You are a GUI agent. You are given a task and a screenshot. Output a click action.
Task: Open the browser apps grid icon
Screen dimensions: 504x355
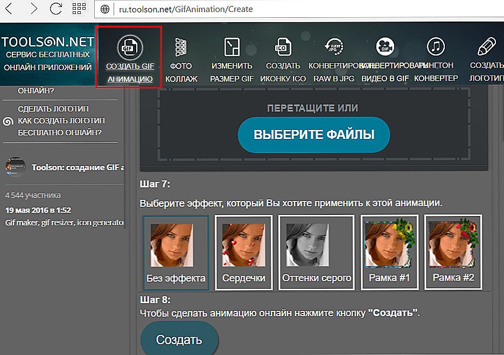(x=79, y=9)
